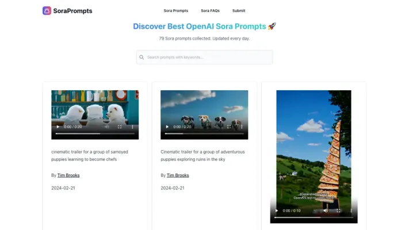
Task: Click the search magnifier icon
Action: coord(142,57)
